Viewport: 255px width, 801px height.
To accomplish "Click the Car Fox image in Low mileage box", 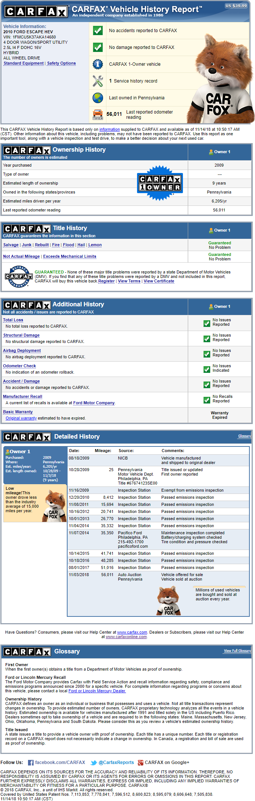I will (x=54, y=506).
